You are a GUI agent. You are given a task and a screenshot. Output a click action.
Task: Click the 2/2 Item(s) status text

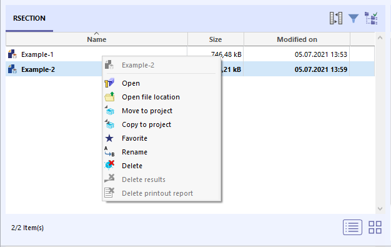pyautogui.click(x=27, y=228)
